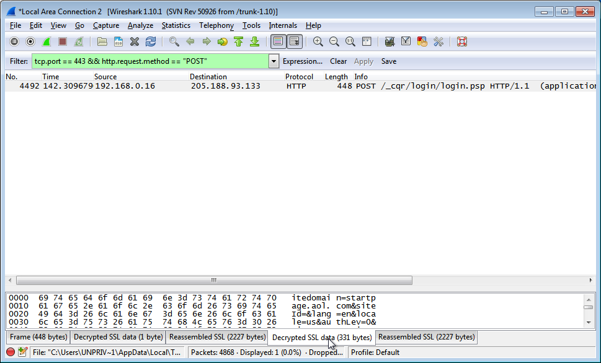Reload this capture file

tap(151, 42)
